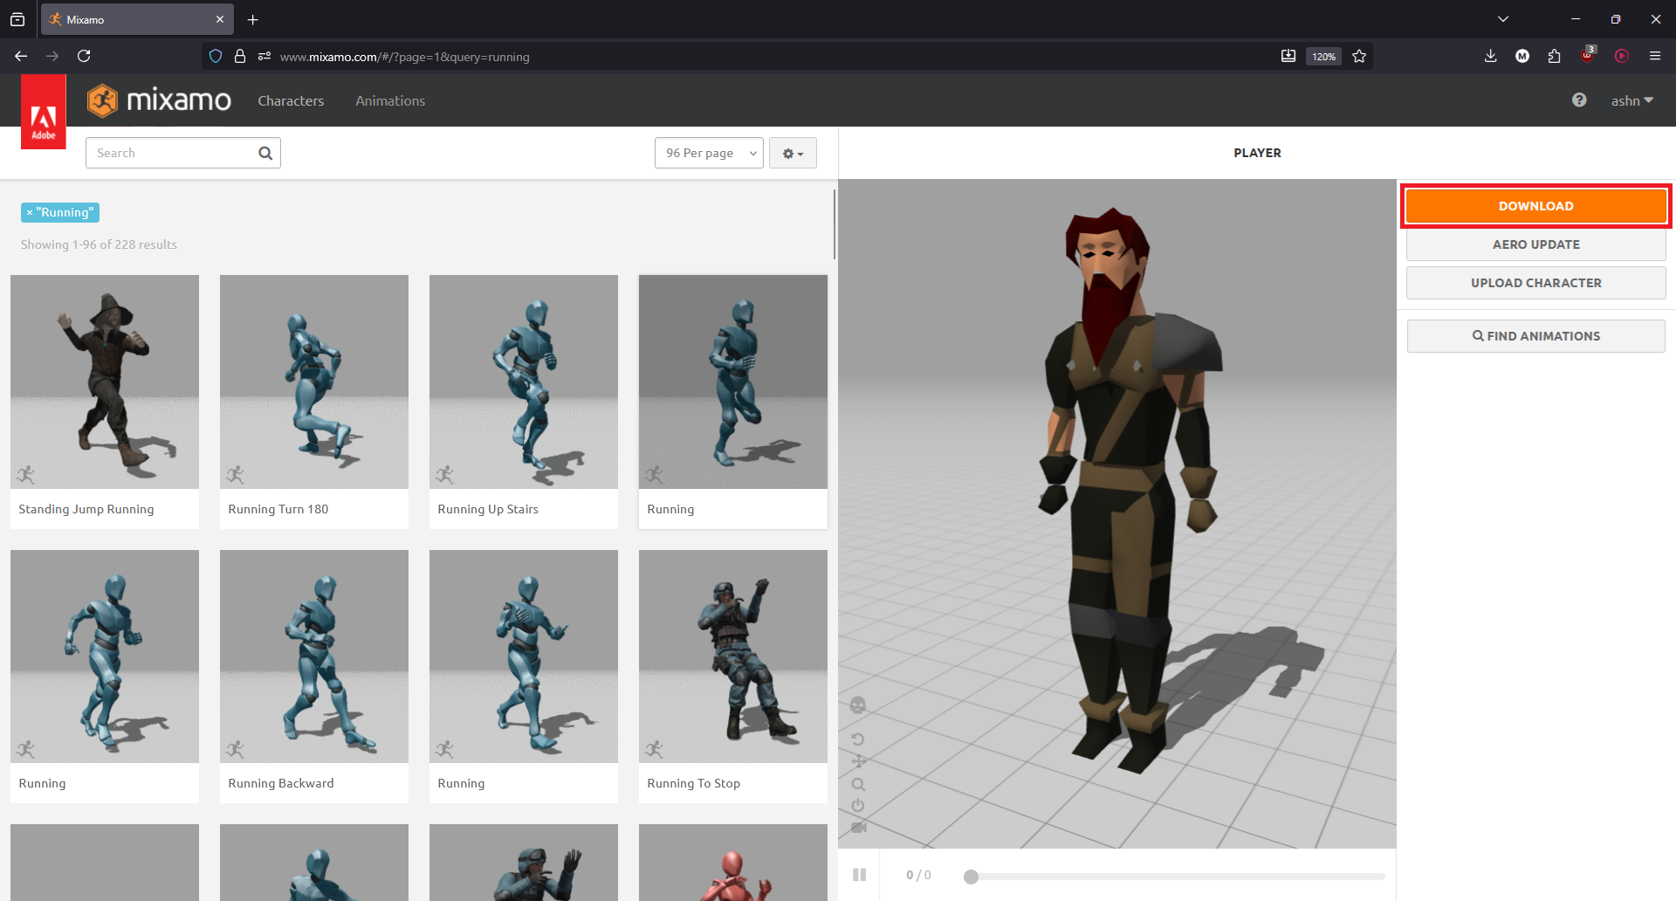Click the reset camera power icon
Image resolution: width=1676 pixels, height=901 pixels.
click(x=858, y=805)
